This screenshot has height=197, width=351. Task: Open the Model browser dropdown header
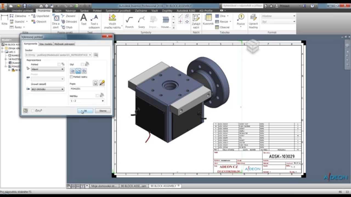(7, 40)
